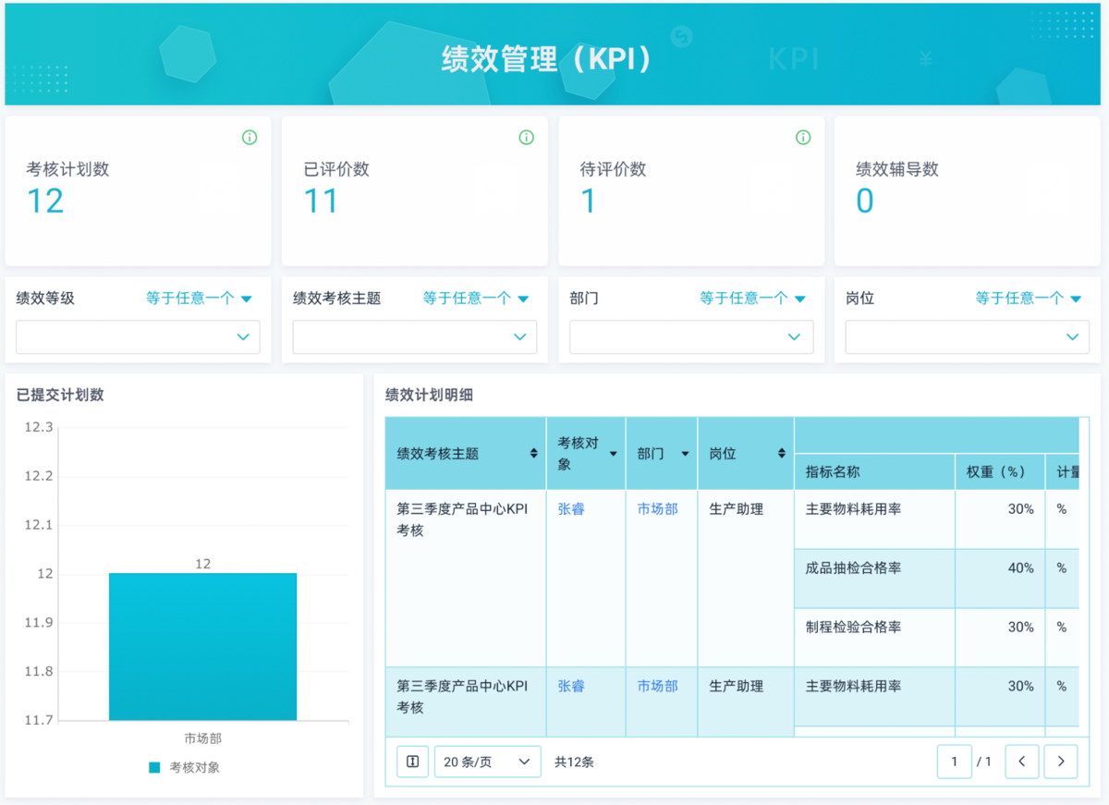Change 岗位 filter condition 等于任意一个
This screenshot has width=1109, height=805.
tap(1028, 299)
